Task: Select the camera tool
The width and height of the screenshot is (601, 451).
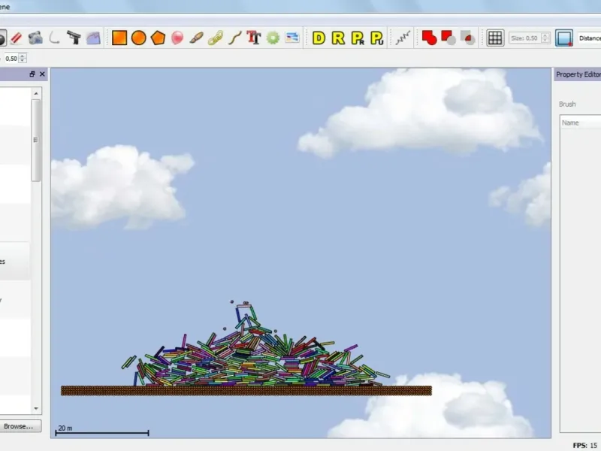Action: tap(35, 38)
